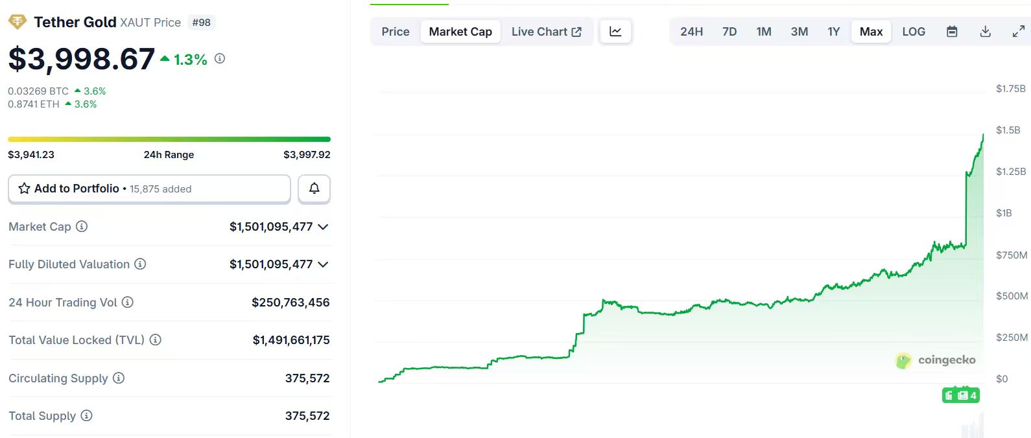The image size is (1031, 438).
Task: Expand the Fully Diluted Valuation chevron
Action: click(323, 264)
